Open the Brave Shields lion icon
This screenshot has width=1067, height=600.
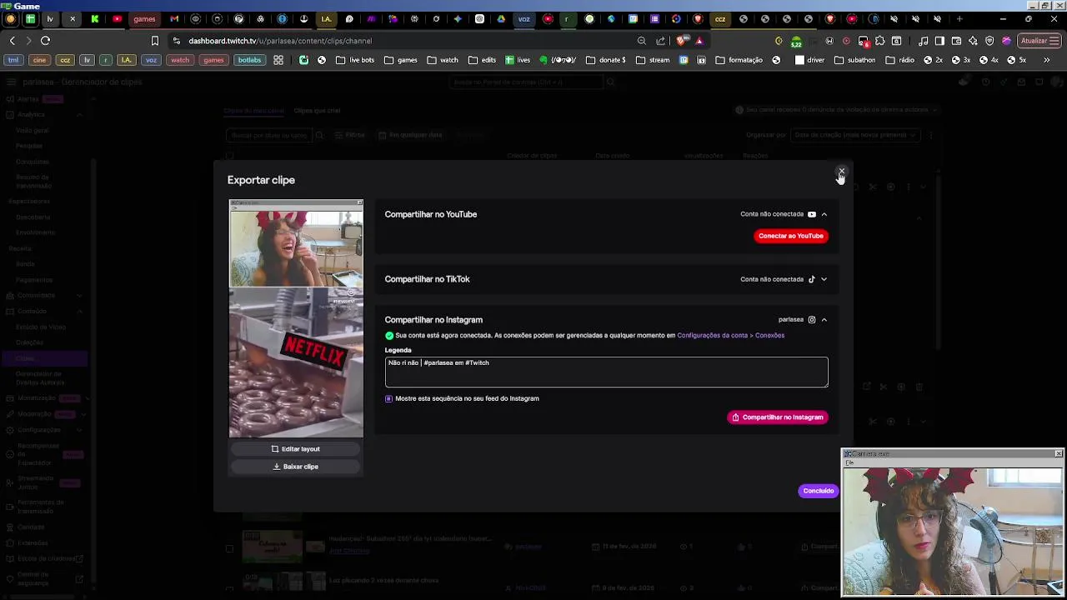[x=682, y=40]
